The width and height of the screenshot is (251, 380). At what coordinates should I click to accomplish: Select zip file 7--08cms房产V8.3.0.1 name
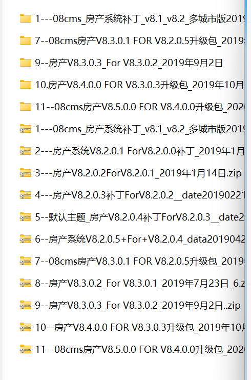140,261
